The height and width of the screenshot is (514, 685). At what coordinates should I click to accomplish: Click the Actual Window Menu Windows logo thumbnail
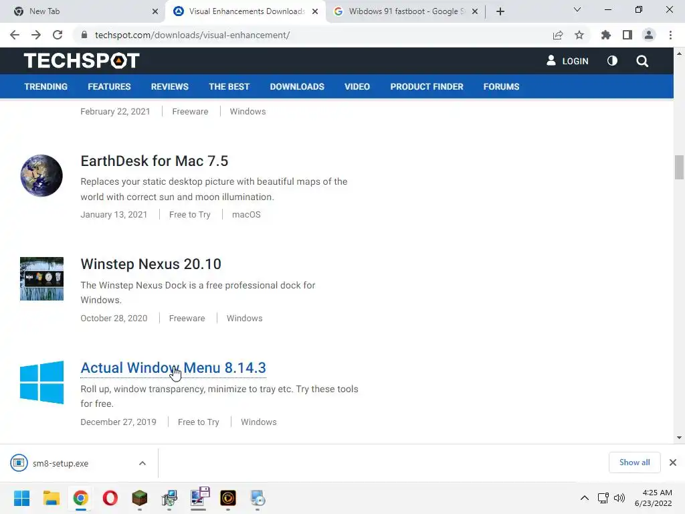[x=41, y=382]
